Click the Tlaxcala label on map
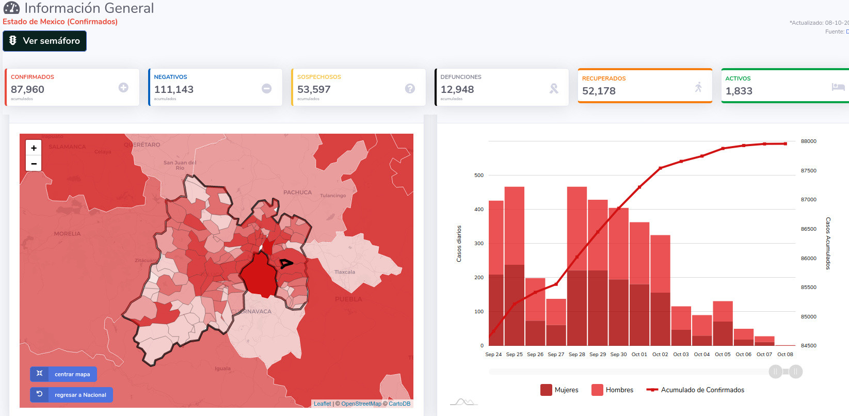 pyautogui.click(x=345, y=272)
